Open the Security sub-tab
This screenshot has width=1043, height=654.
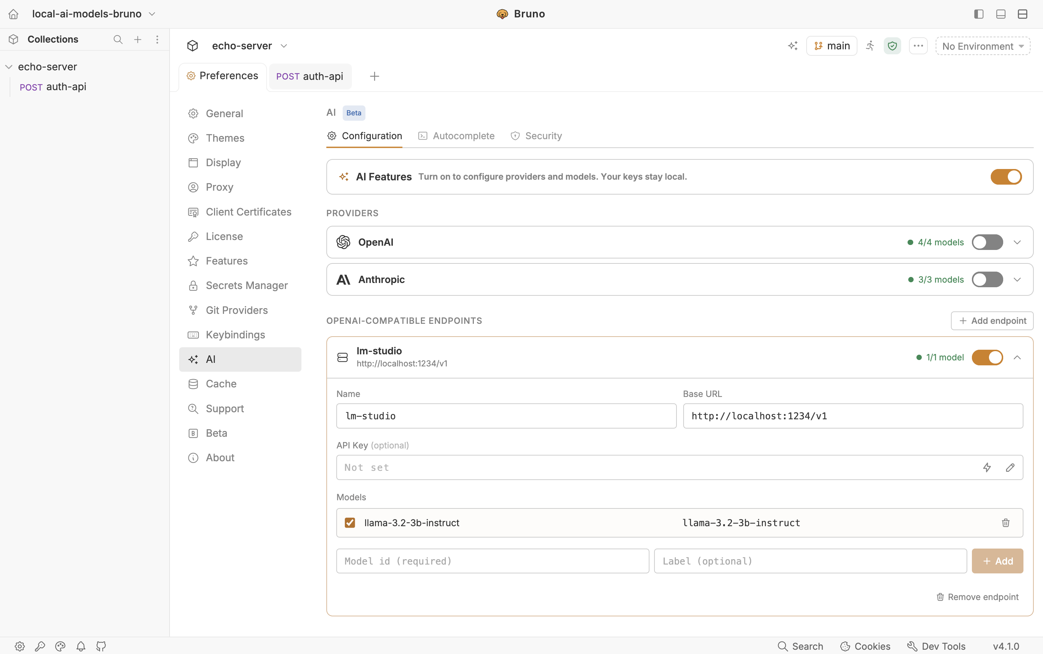[x=536, y=136]
